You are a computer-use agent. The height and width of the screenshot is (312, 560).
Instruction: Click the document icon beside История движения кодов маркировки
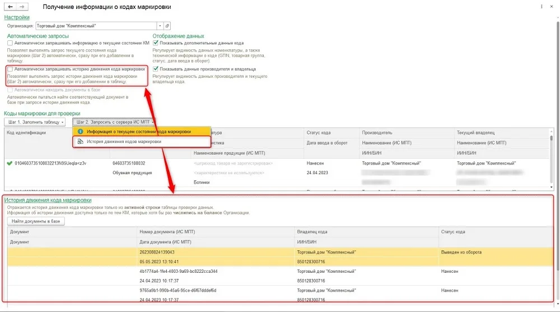(x=80, y=142)
